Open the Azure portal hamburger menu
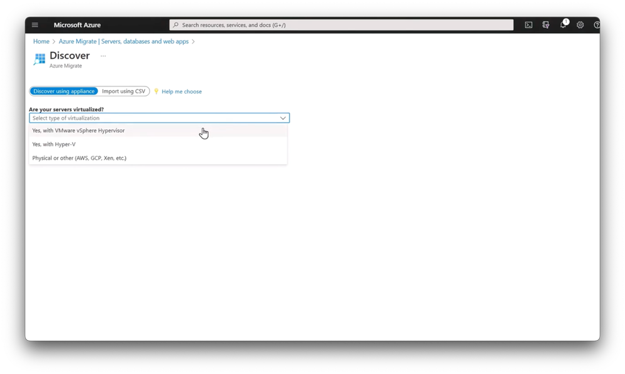Image resolution: width=625 pixels, height=374 pixels. pos(35,25)
